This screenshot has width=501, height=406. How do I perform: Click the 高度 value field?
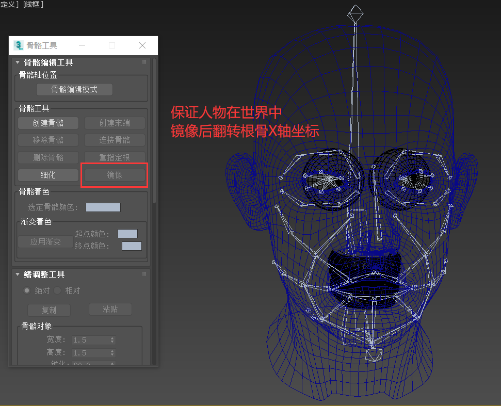click(91, 353)
